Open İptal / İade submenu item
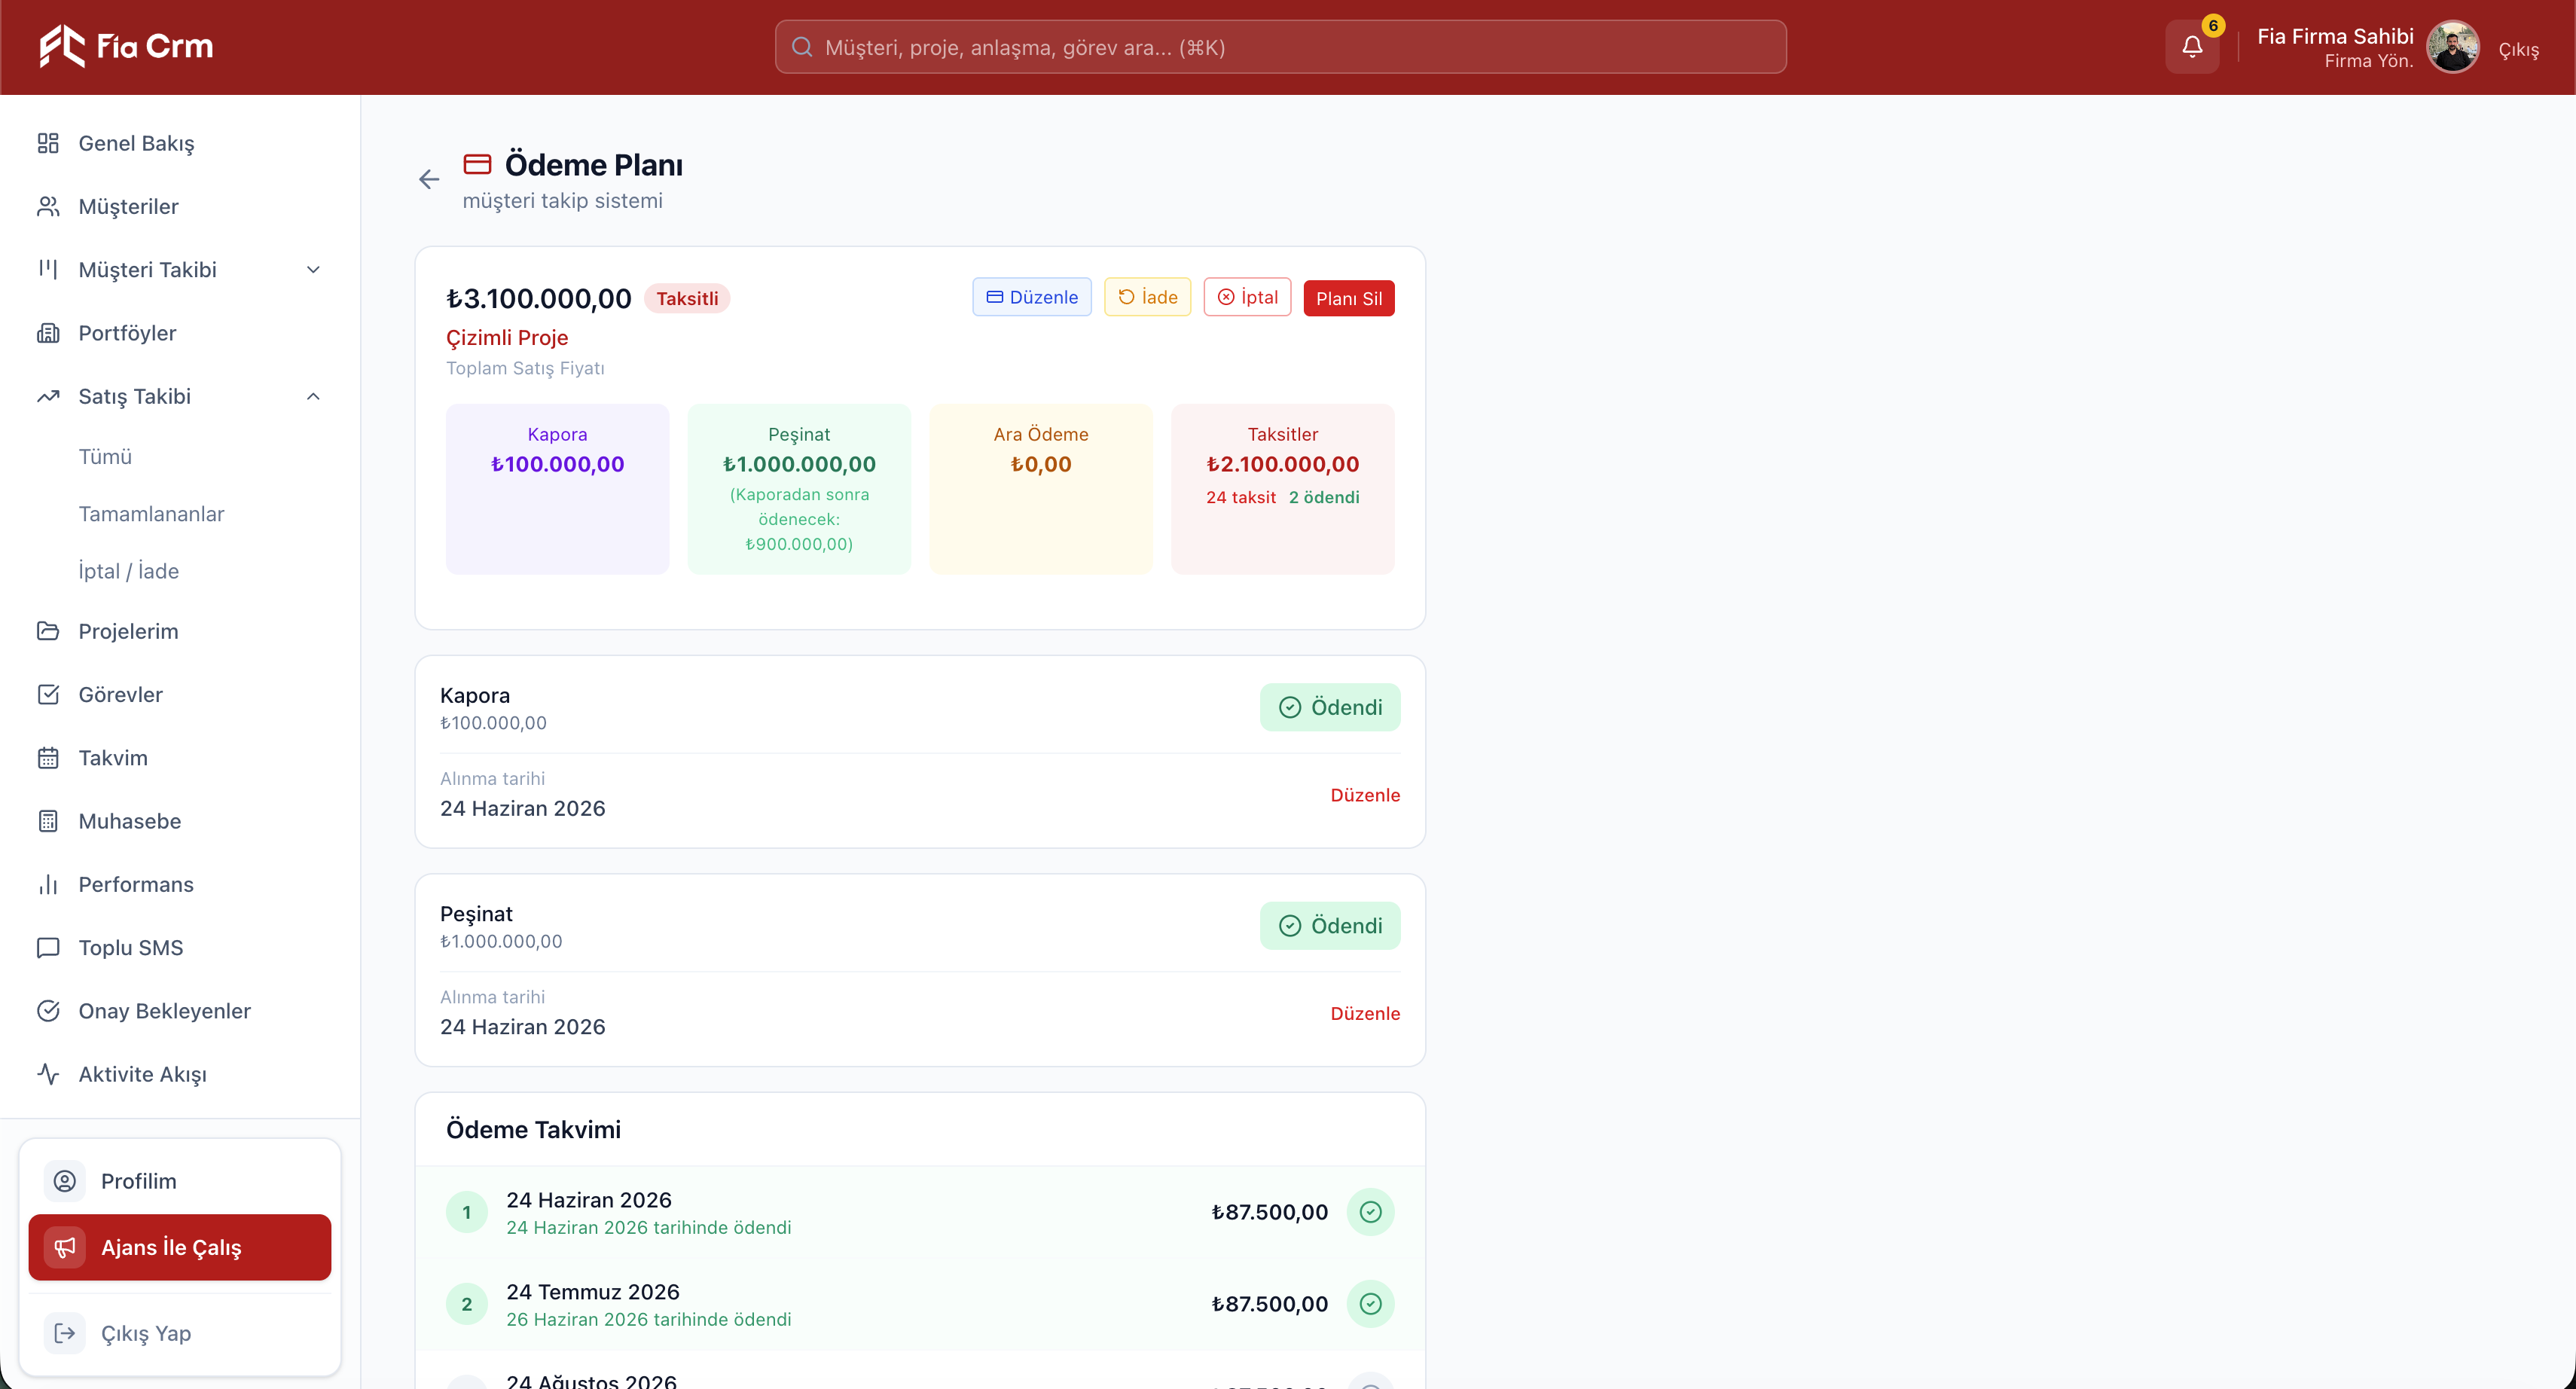This screenshot has width=2576, height=1389. point(129,571)
